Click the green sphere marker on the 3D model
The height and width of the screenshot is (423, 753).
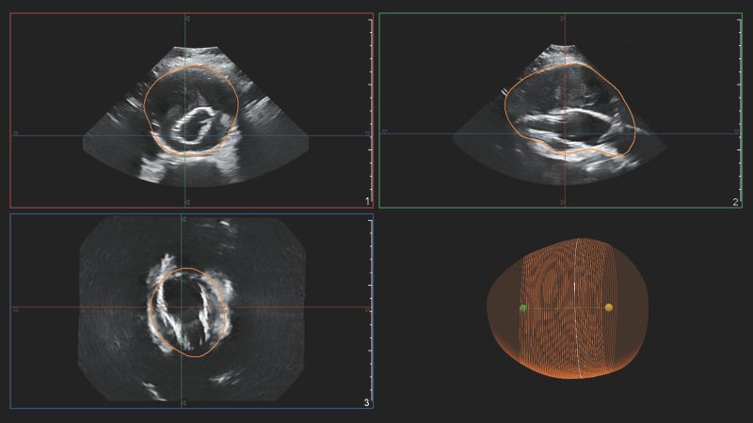pos(523,308)
